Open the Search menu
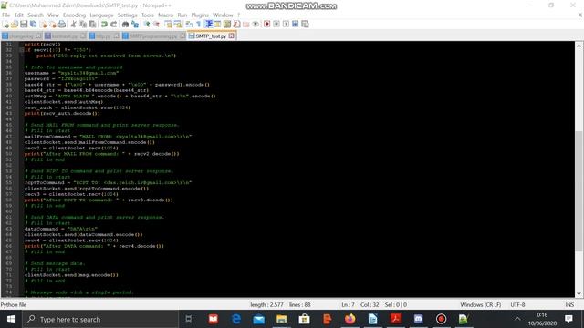This screenshot has width=584, height=328. (36, 15)
